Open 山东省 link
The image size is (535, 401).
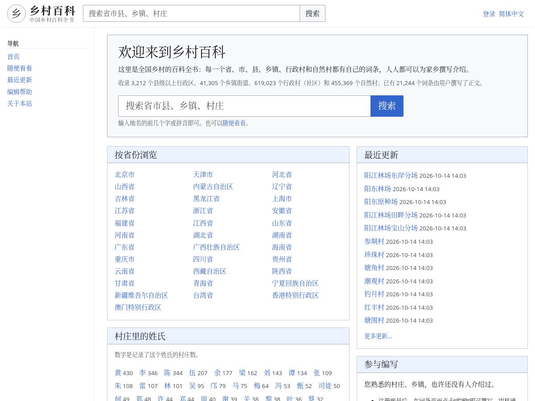point(282,223)
